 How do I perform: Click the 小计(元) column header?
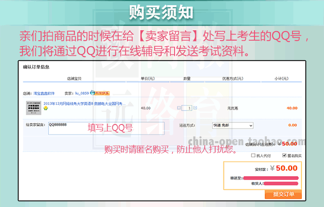click(281, 79)
